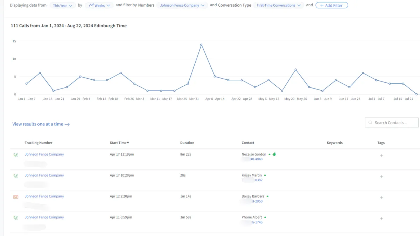Open Johnson Fence Company link in first row
Screen dimensions: 420x236
[44, 154]
